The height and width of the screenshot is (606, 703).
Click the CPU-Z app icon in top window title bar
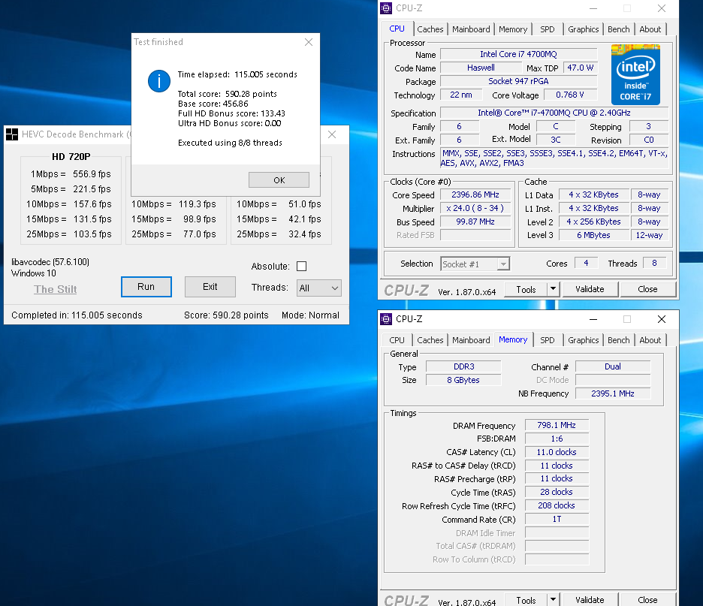coord(386,8)
